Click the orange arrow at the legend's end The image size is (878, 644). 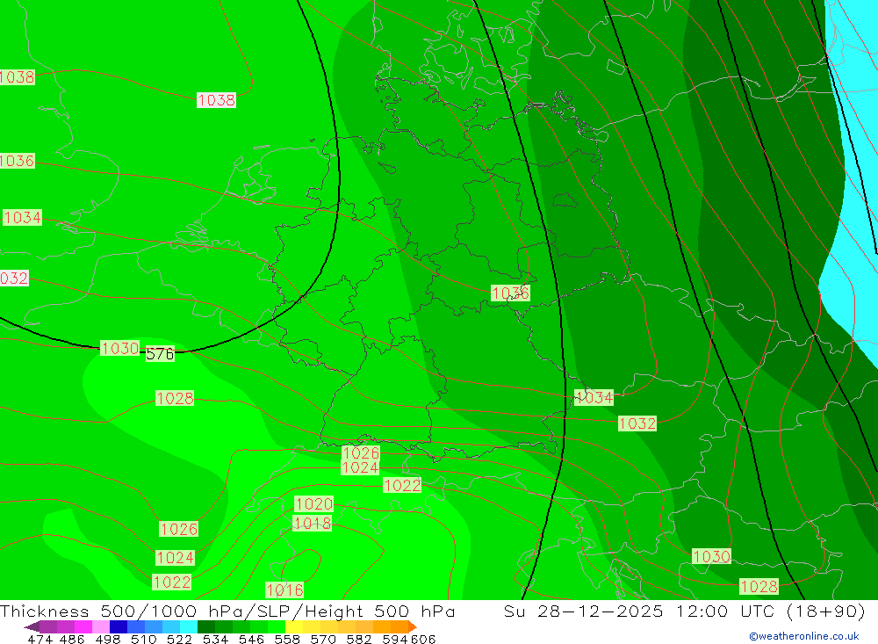[x=412, y=626]
